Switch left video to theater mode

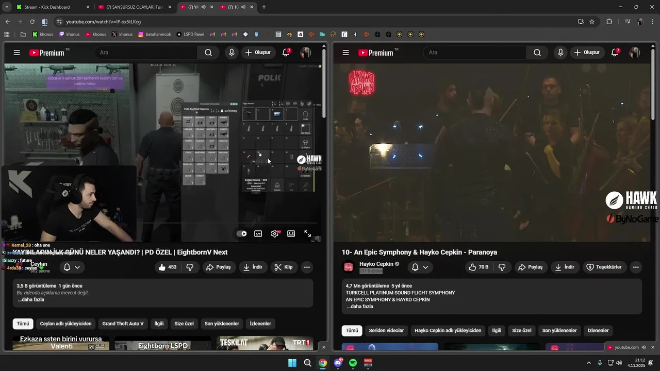coord(291,233)
